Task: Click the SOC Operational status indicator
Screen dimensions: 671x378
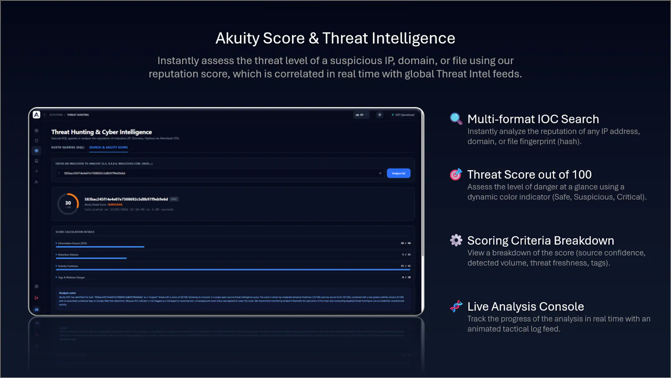Action: 403,115
